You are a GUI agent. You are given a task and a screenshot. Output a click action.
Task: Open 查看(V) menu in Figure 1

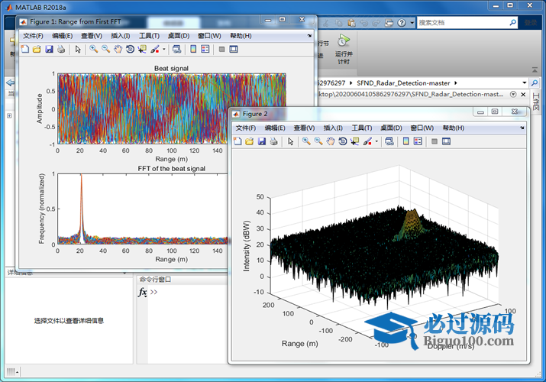coord(92,36)
